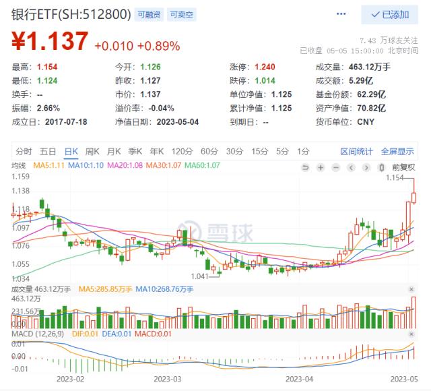Select the 120分 interval tab
This screenshot has width=431, height=391.
pos(183,151)
